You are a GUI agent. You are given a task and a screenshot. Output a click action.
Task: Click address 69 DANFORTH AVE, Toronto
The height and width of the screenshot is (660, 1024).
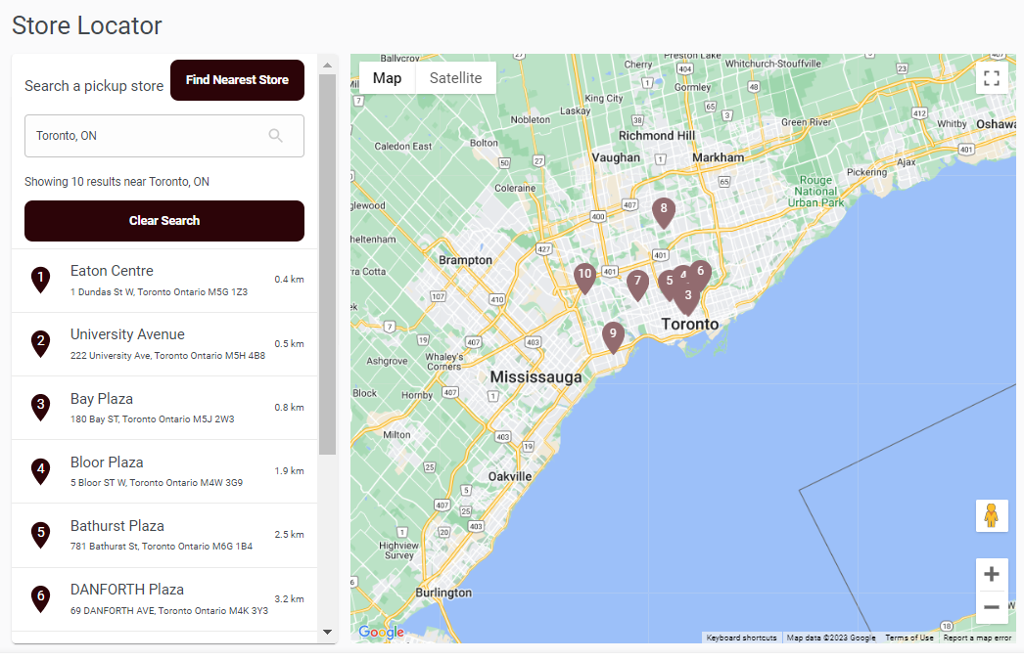pyautogui.click(x=169, y=611)
